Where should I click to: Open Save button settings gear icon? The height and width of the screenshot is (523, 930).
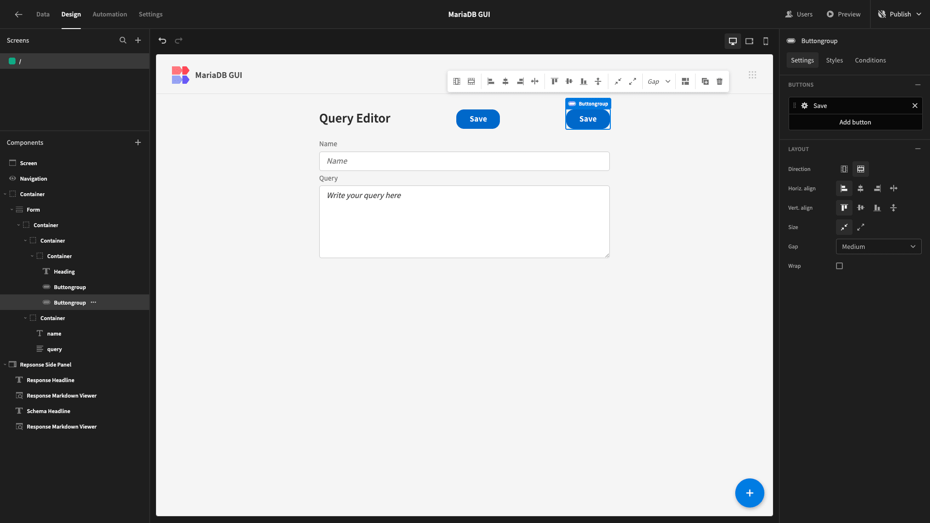click(x=805, y=106)
